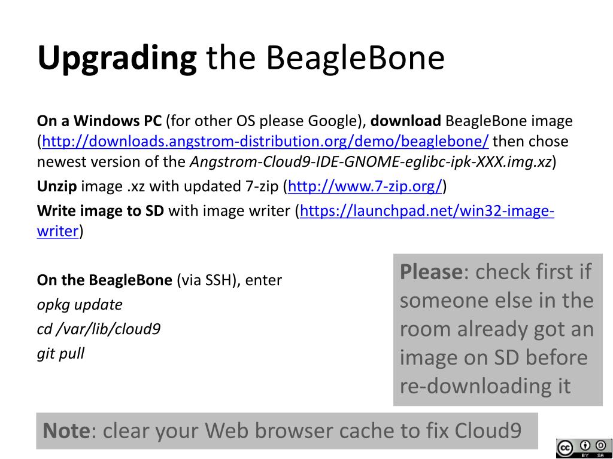Click the CC share-alike SA icon

pos(600,446)
